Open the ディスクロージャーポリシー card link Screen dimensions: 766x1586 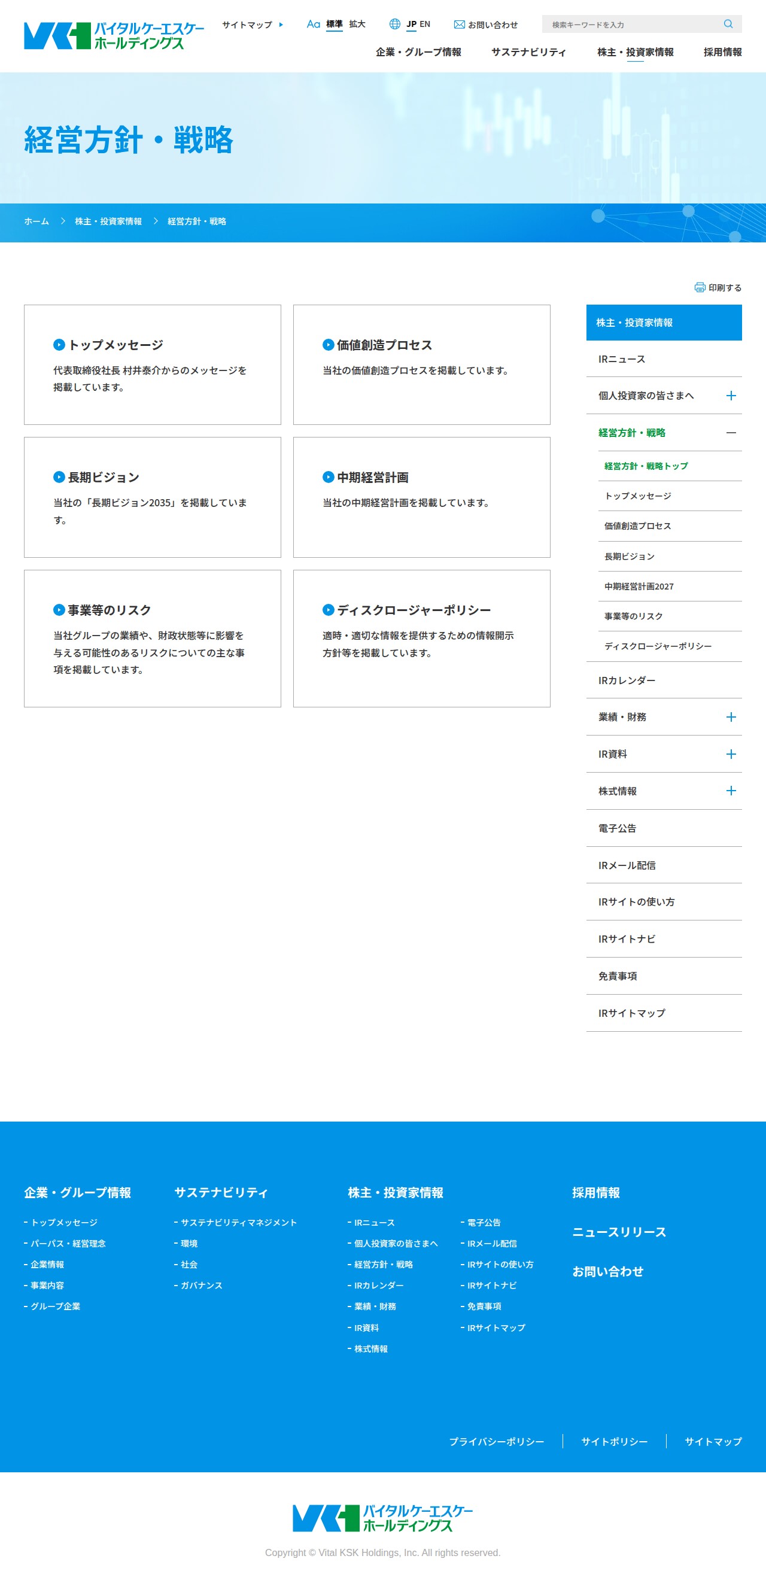point(421,639)
